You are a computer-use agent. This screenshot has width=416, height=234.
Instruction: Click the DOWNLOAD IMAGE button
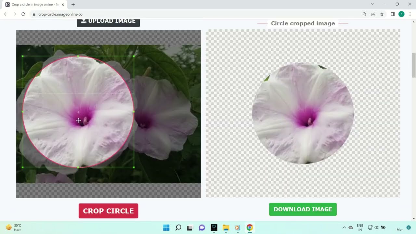coord(303,209)
